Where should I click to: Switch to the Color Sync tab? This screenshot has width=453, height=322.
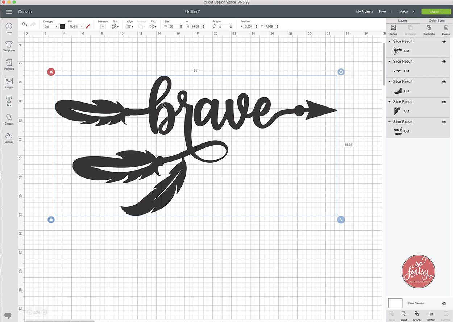[x=437, y=21]
